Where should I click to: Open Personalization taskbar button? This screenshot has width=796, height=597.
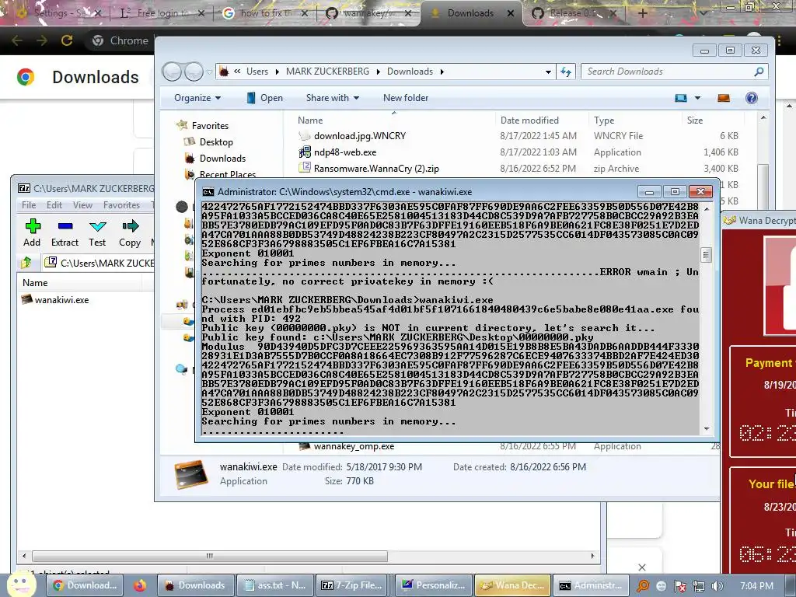tap(434, 585)
